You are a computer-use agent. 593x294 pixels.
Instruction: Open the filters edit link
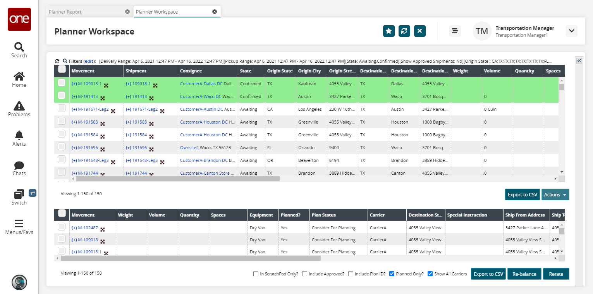pos(89,61)
